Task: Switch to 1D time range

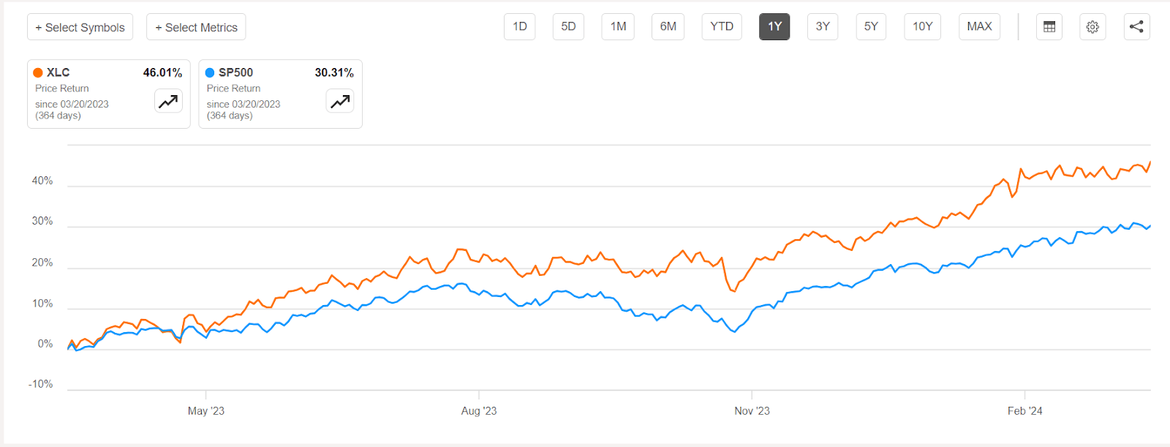Action: point(520,27)
